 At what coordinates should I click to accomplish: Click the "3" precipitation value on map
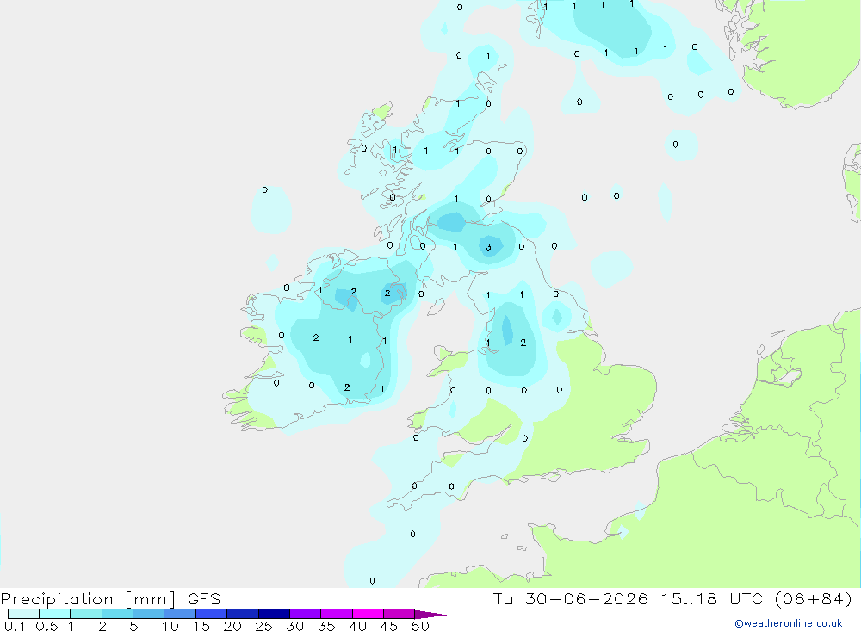(488, 247)
